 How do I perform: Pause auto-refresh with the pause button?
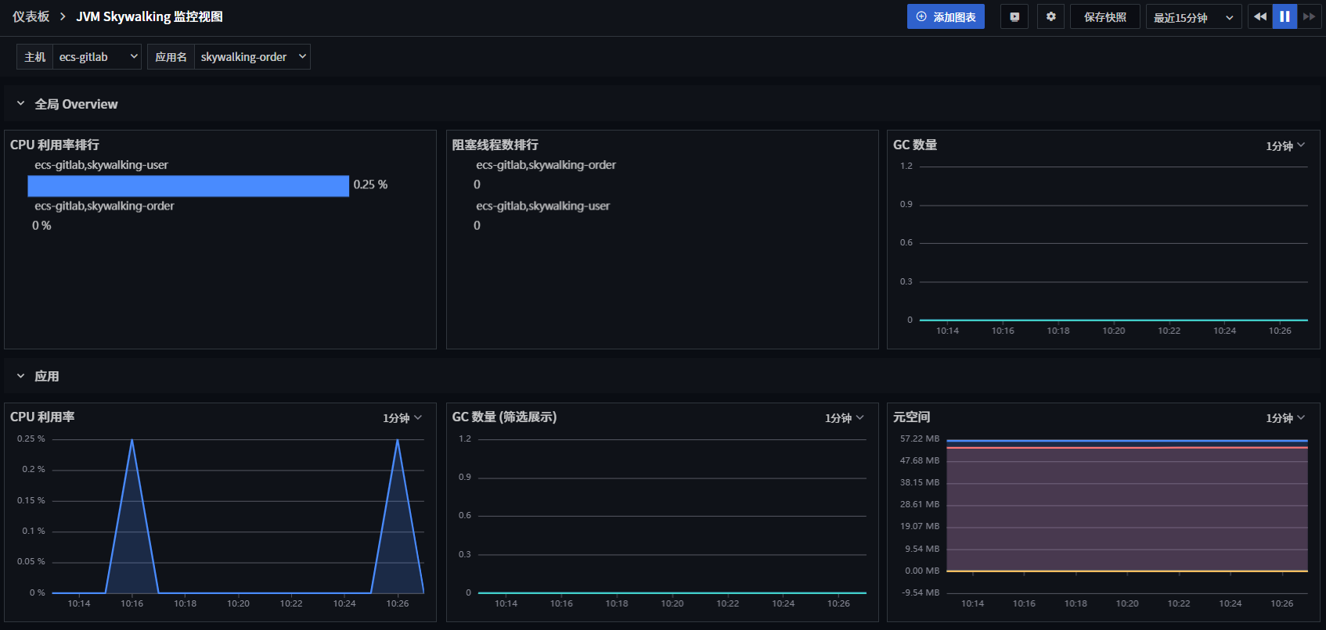click(x=1285, y=16)
